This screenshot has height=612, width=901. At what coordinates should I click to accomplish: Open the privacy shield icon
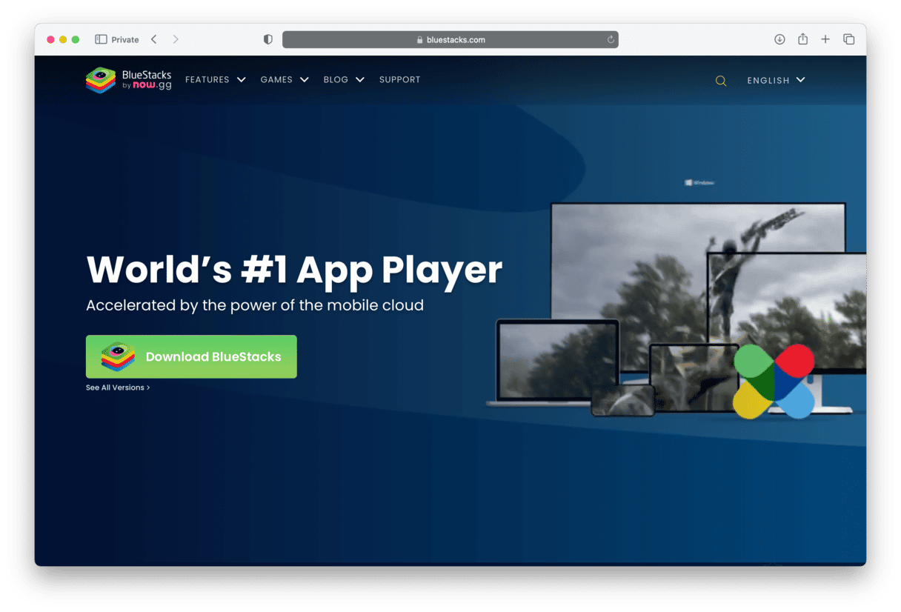point(268,39)
